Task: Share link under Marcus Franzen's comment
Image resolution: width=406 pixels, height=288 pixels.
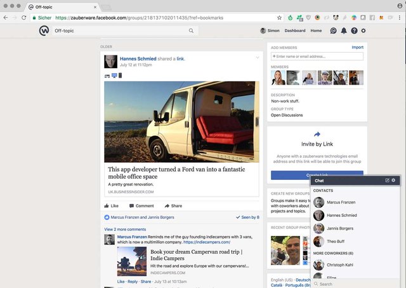Action: 146,282
